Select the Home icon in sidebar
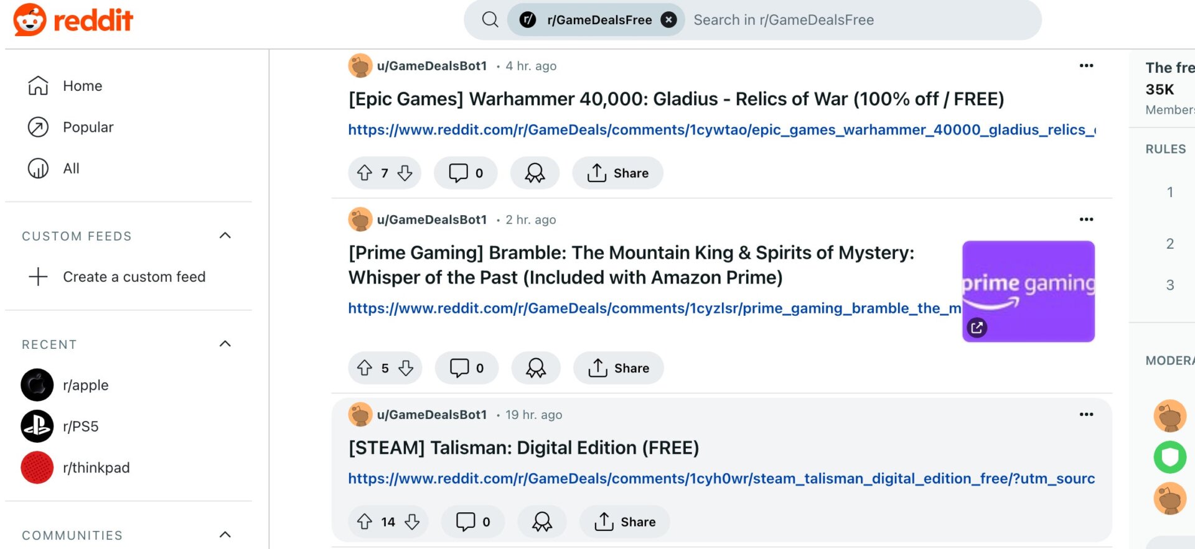 coord(38,86)
